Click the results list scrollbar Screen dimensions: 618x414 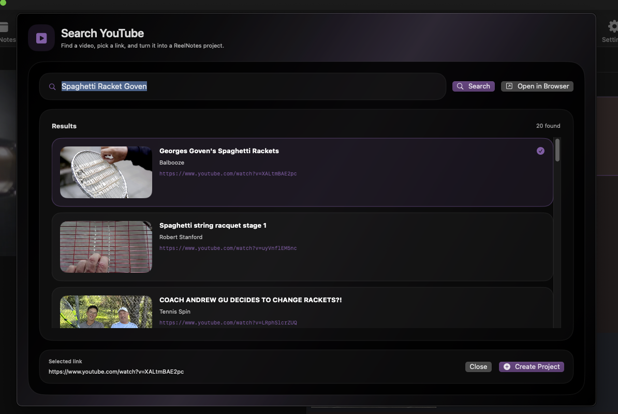tap(557, 150)
